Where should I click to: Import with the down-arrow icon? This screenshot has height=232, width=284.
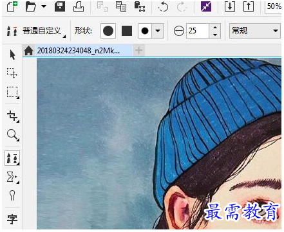(230, 6)
